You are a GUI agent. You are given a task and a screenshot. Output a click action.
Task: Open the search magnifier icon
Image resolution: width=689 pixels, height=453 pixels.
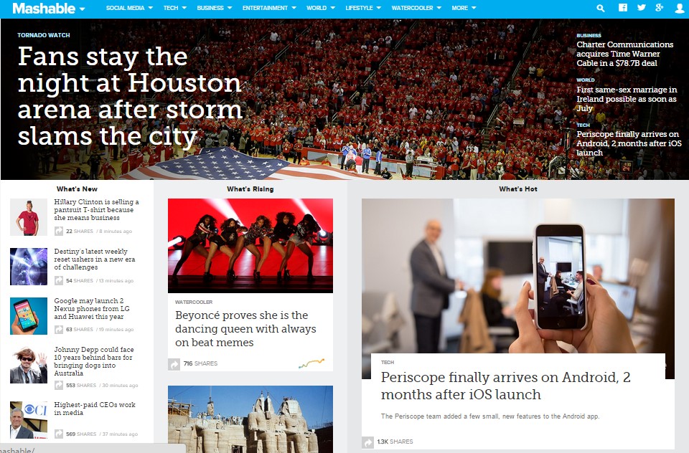point(601,8)
